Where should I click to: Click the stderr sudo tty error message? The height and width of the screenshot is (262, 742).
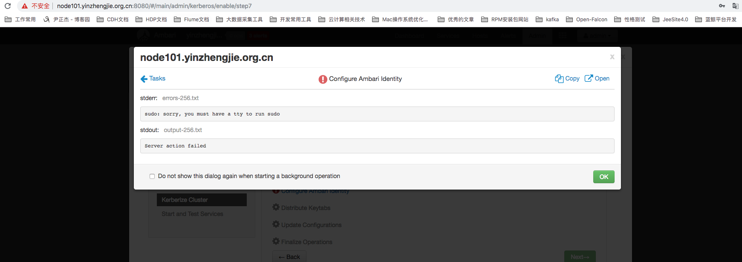212,114
